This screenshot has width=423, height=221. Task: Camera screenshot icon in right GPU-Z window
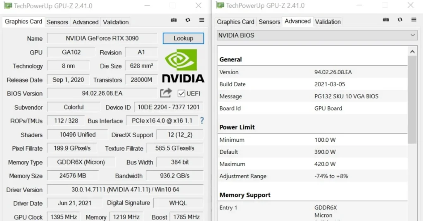click(386, 20)
